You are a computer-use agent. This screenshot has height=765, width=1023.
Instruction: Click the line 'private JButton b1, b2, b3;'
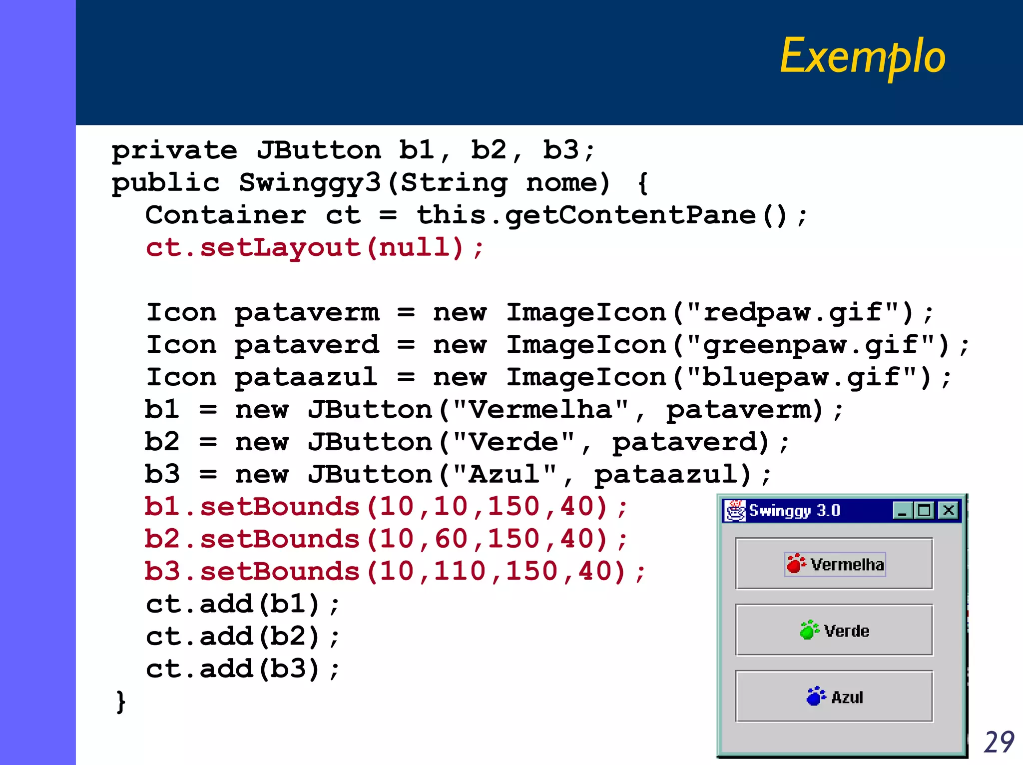tap(354, 151)
